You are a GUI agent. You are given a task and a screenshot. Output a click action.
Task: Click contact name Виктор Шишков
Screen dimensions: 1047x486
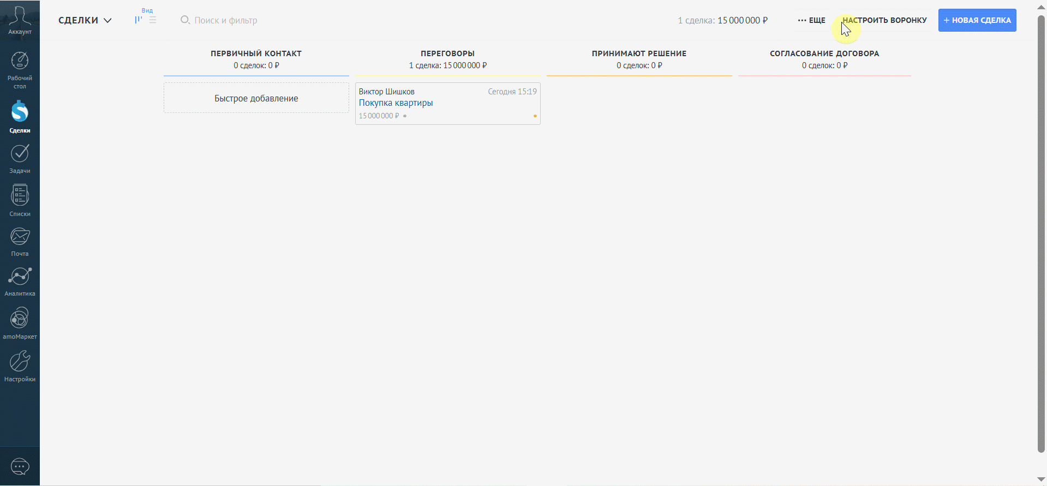[x=386, y=92]
